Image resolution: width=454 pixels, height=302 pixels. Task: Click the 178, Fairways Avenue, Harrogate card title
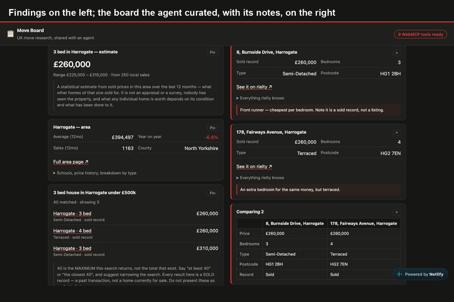(x=271, y=132)
